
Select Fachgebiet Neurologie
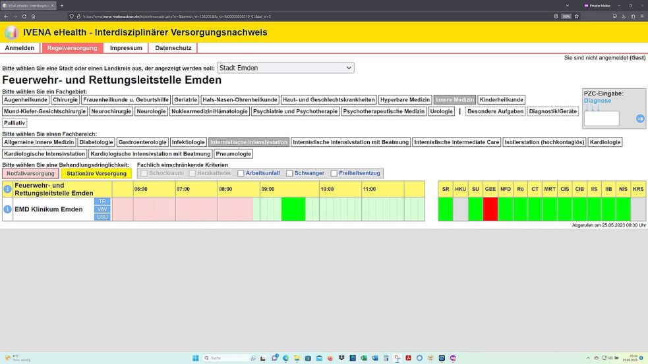point(151,111)
